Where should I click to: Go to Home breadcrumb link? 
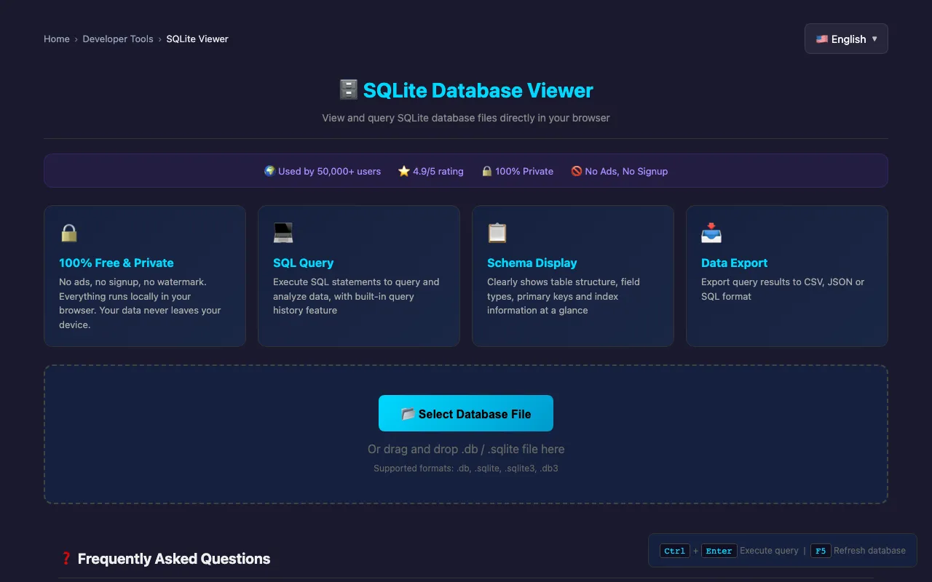57,39
